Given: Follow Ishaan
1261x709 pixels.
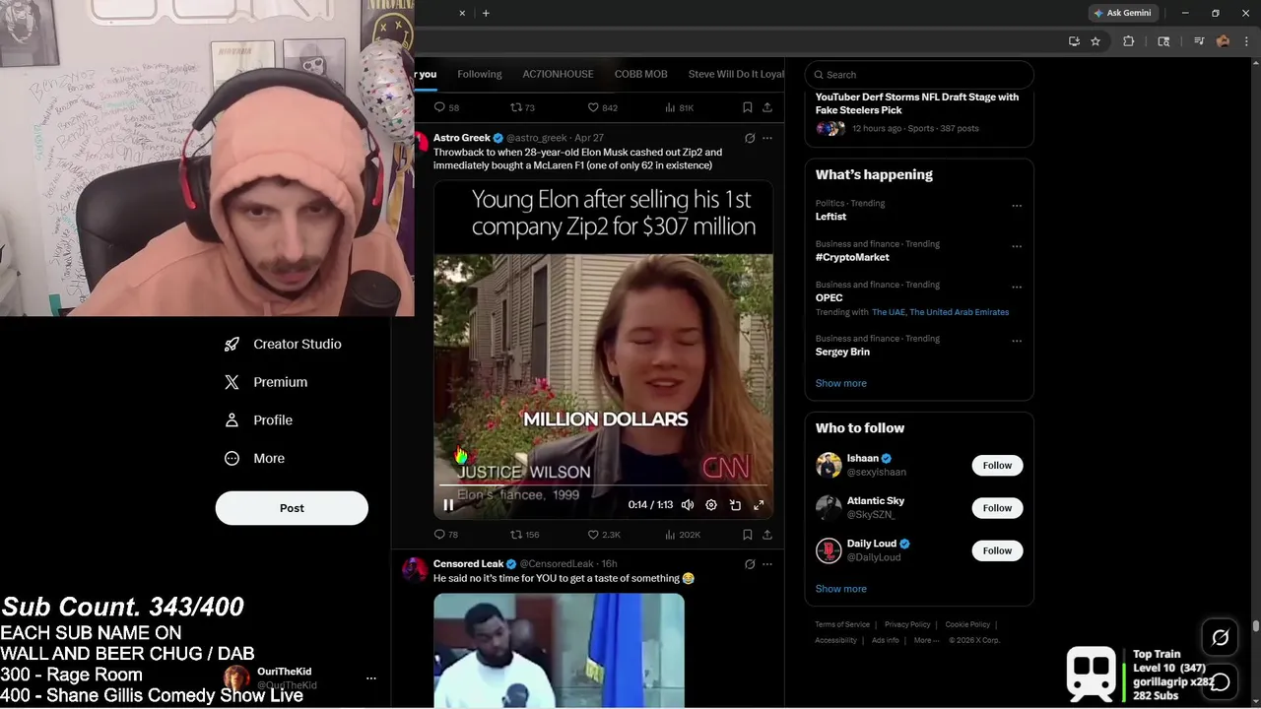Looking at the screenshot, I should tap(997, 465).
